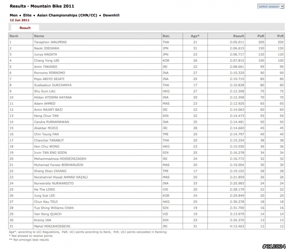The width and height of the screenshot is (288, 250).
Task: Select rider Amin NAJAFI BAZI
Action: tap(48, 110)
